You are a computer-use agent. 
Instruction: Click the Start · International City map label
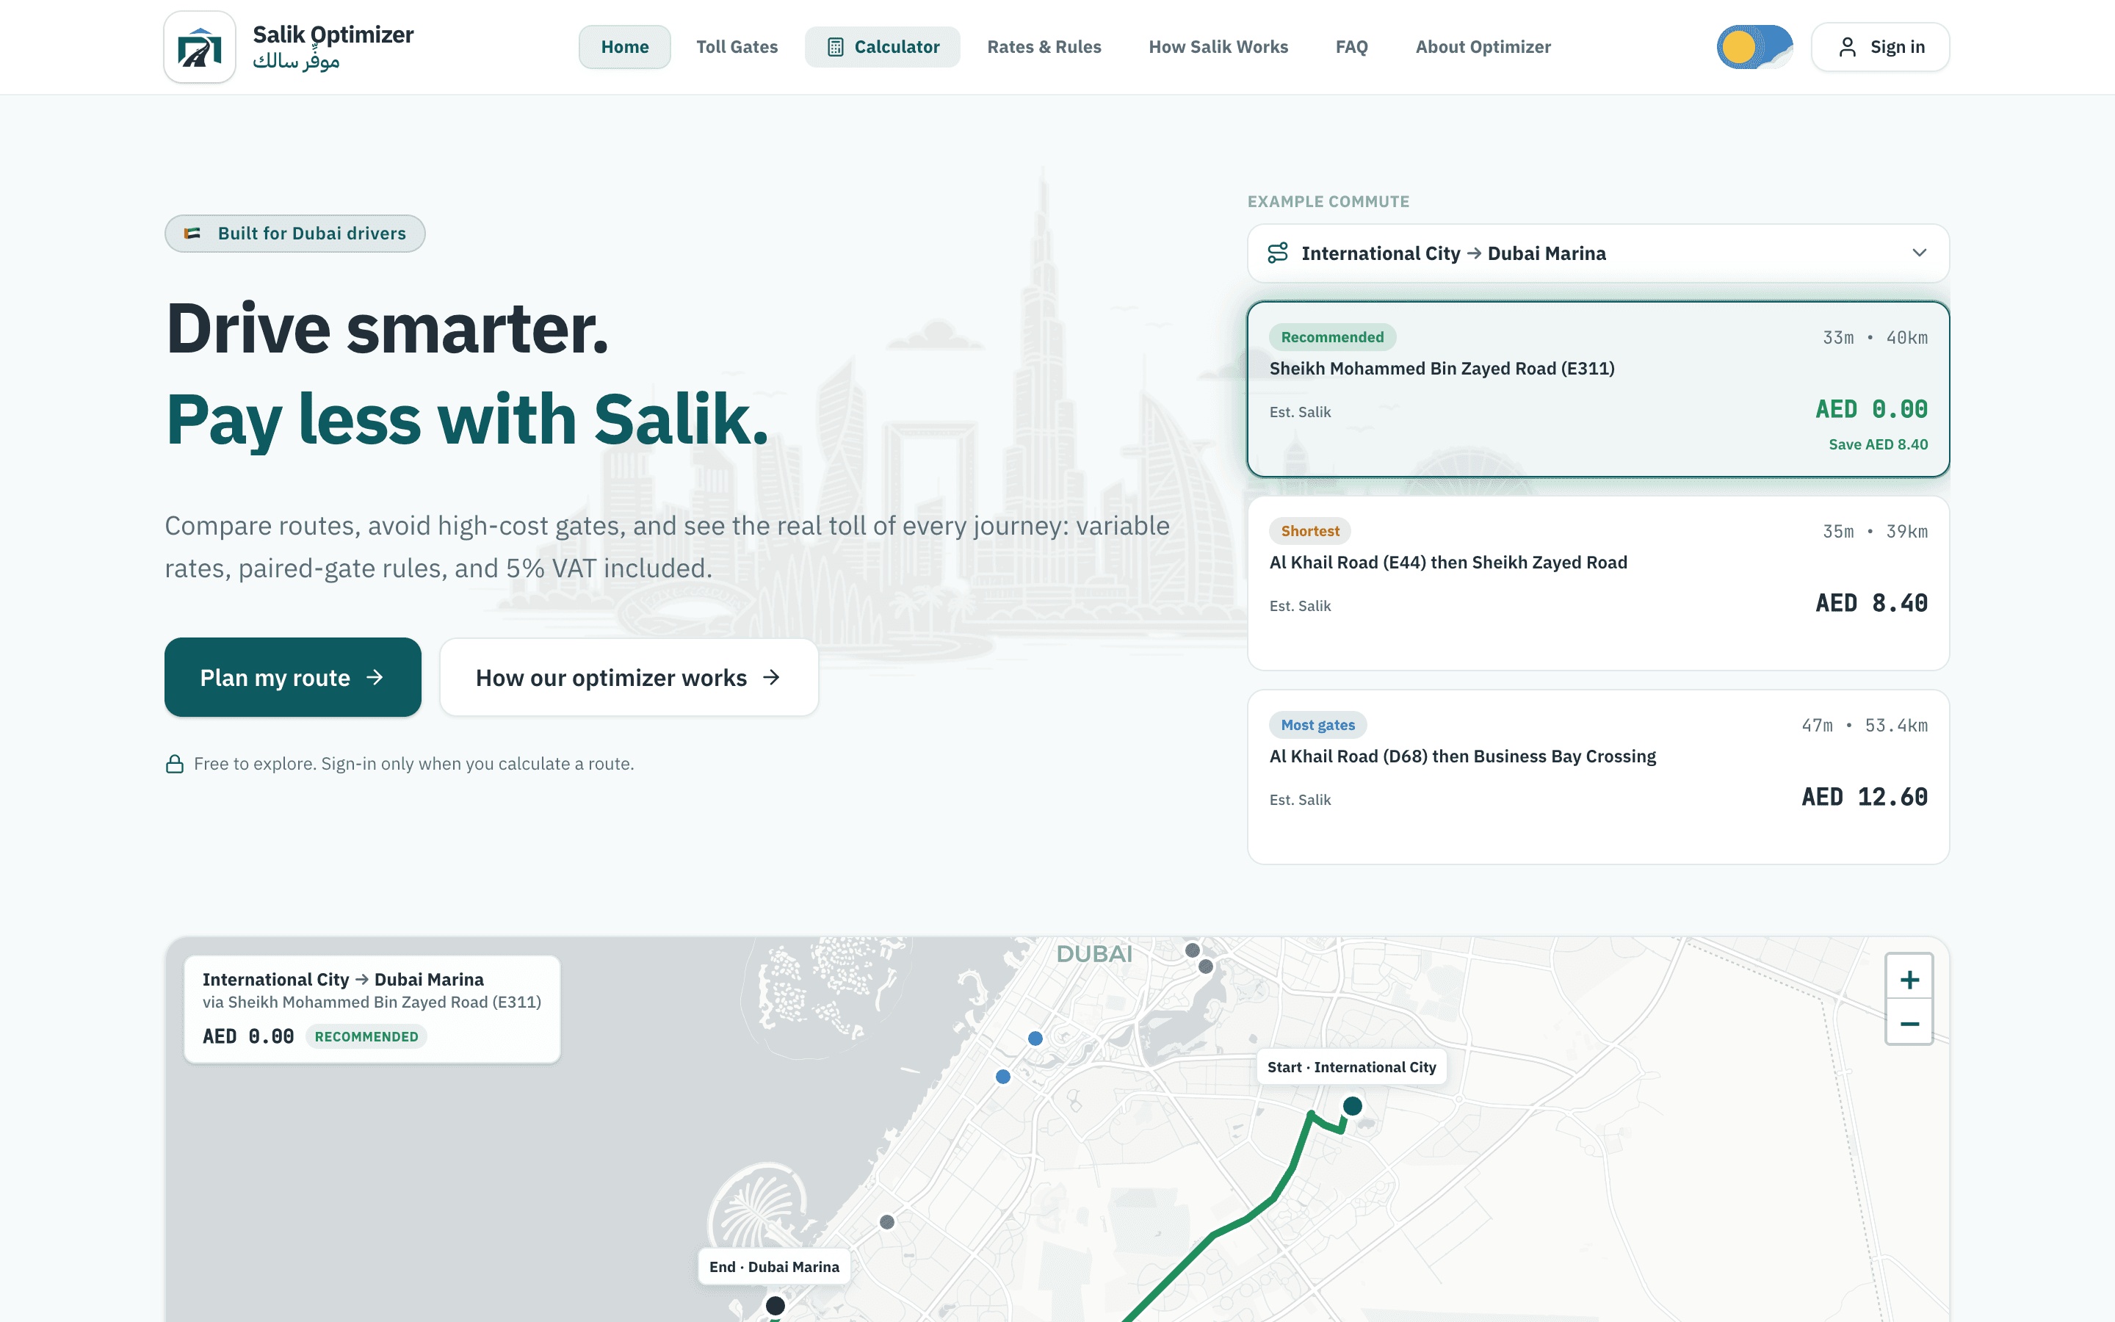pos(1351,1068)
